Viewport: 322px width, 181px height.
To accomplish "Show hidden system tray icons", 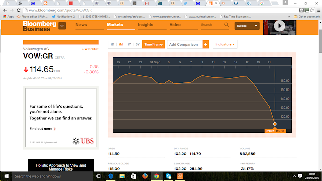I will (294, 176).
